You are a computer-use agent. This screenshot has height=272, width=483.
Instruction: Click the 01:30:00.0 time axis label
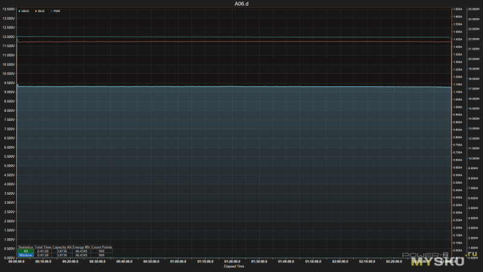[259, 262]
